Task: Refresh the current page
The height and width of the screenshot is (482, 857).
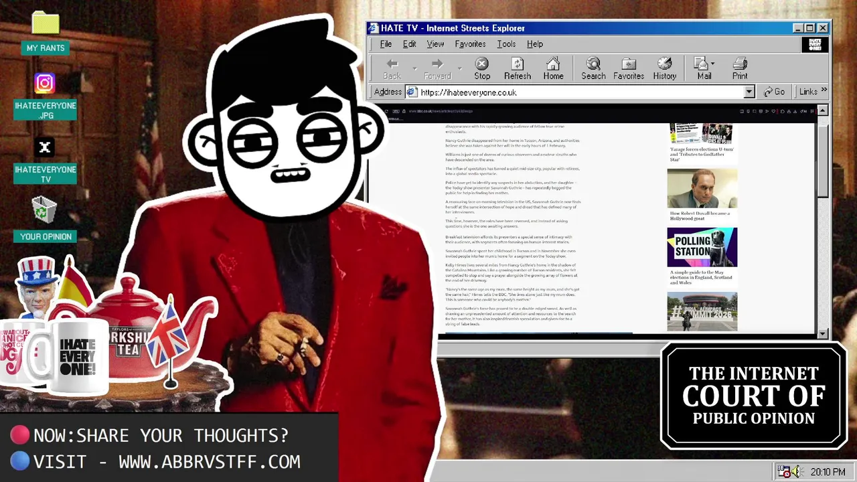Action: pyautogui.click(x=517, y=69)
